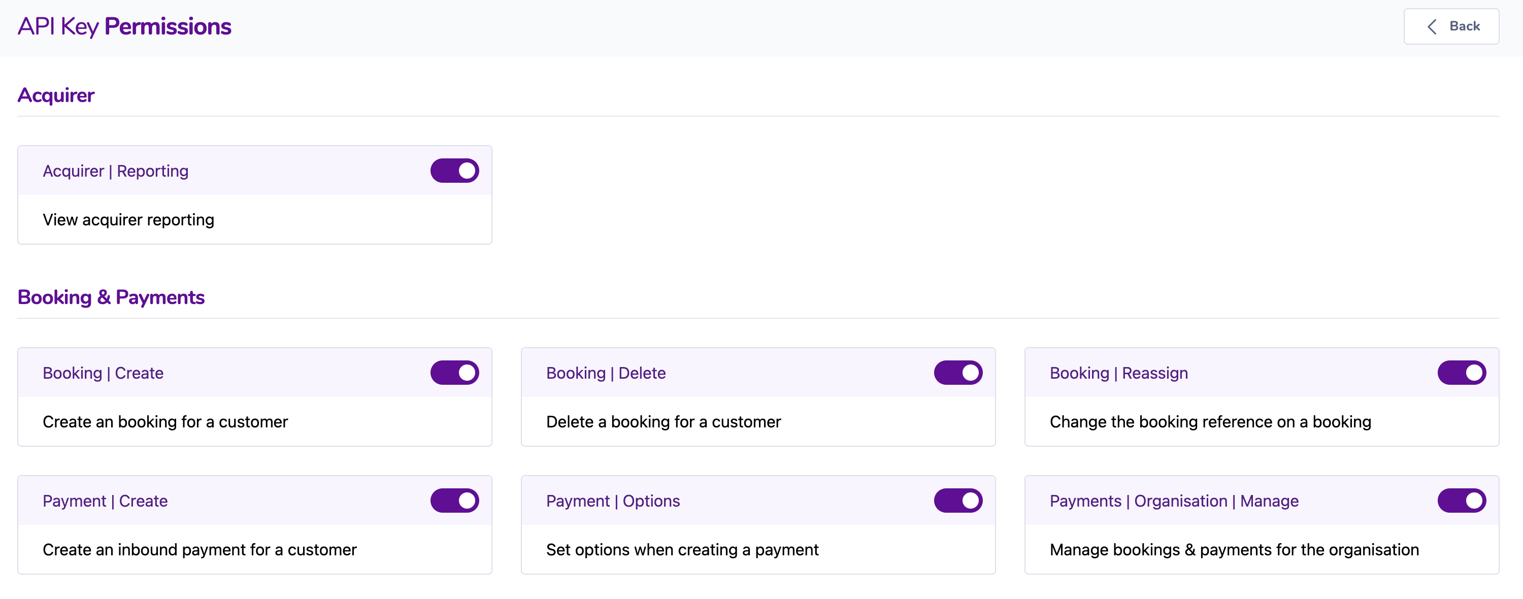This screenshot has height=599, width=1523.
Task: Toggle off Acquirer | Reporting permission
Action: click(454, 171)
